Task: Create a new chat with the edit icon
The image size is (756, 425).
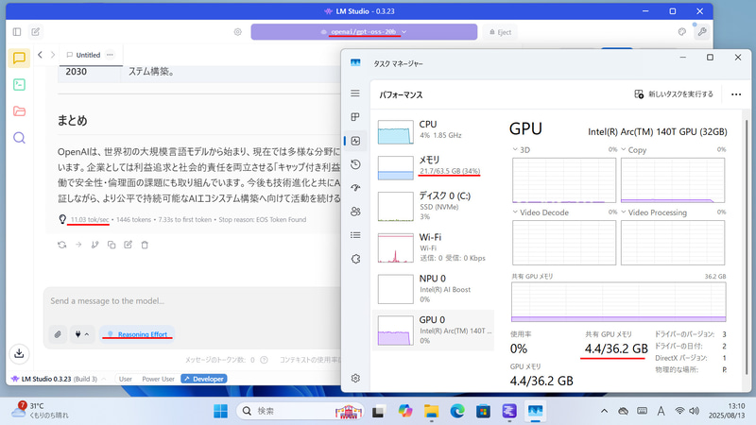Action: (x=36, y=32)
